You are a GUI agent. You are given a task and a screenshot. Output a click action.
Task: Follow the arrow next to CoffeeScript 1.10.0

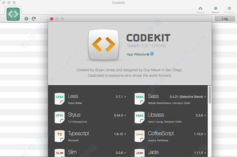click(205, 134)
